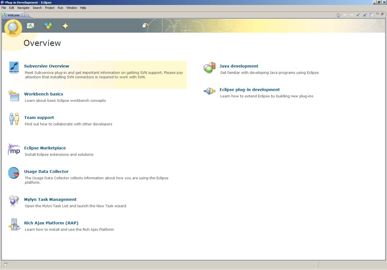The image size is (387, 270).
Task: Open the Workbench basics link
Action: click(43, 94)
